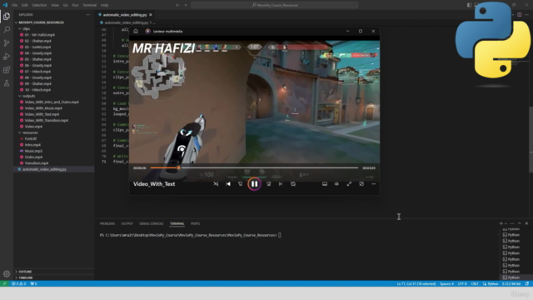Change line ending via CRLF status item
The width and height of the screenshot is (533, 300).
[475, 283]
